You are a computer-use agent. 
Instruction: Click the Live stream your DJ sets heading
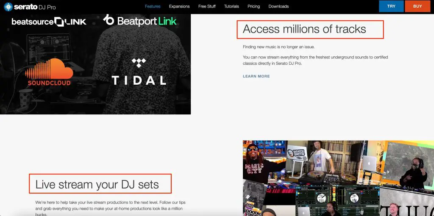[x=97, y=184]
